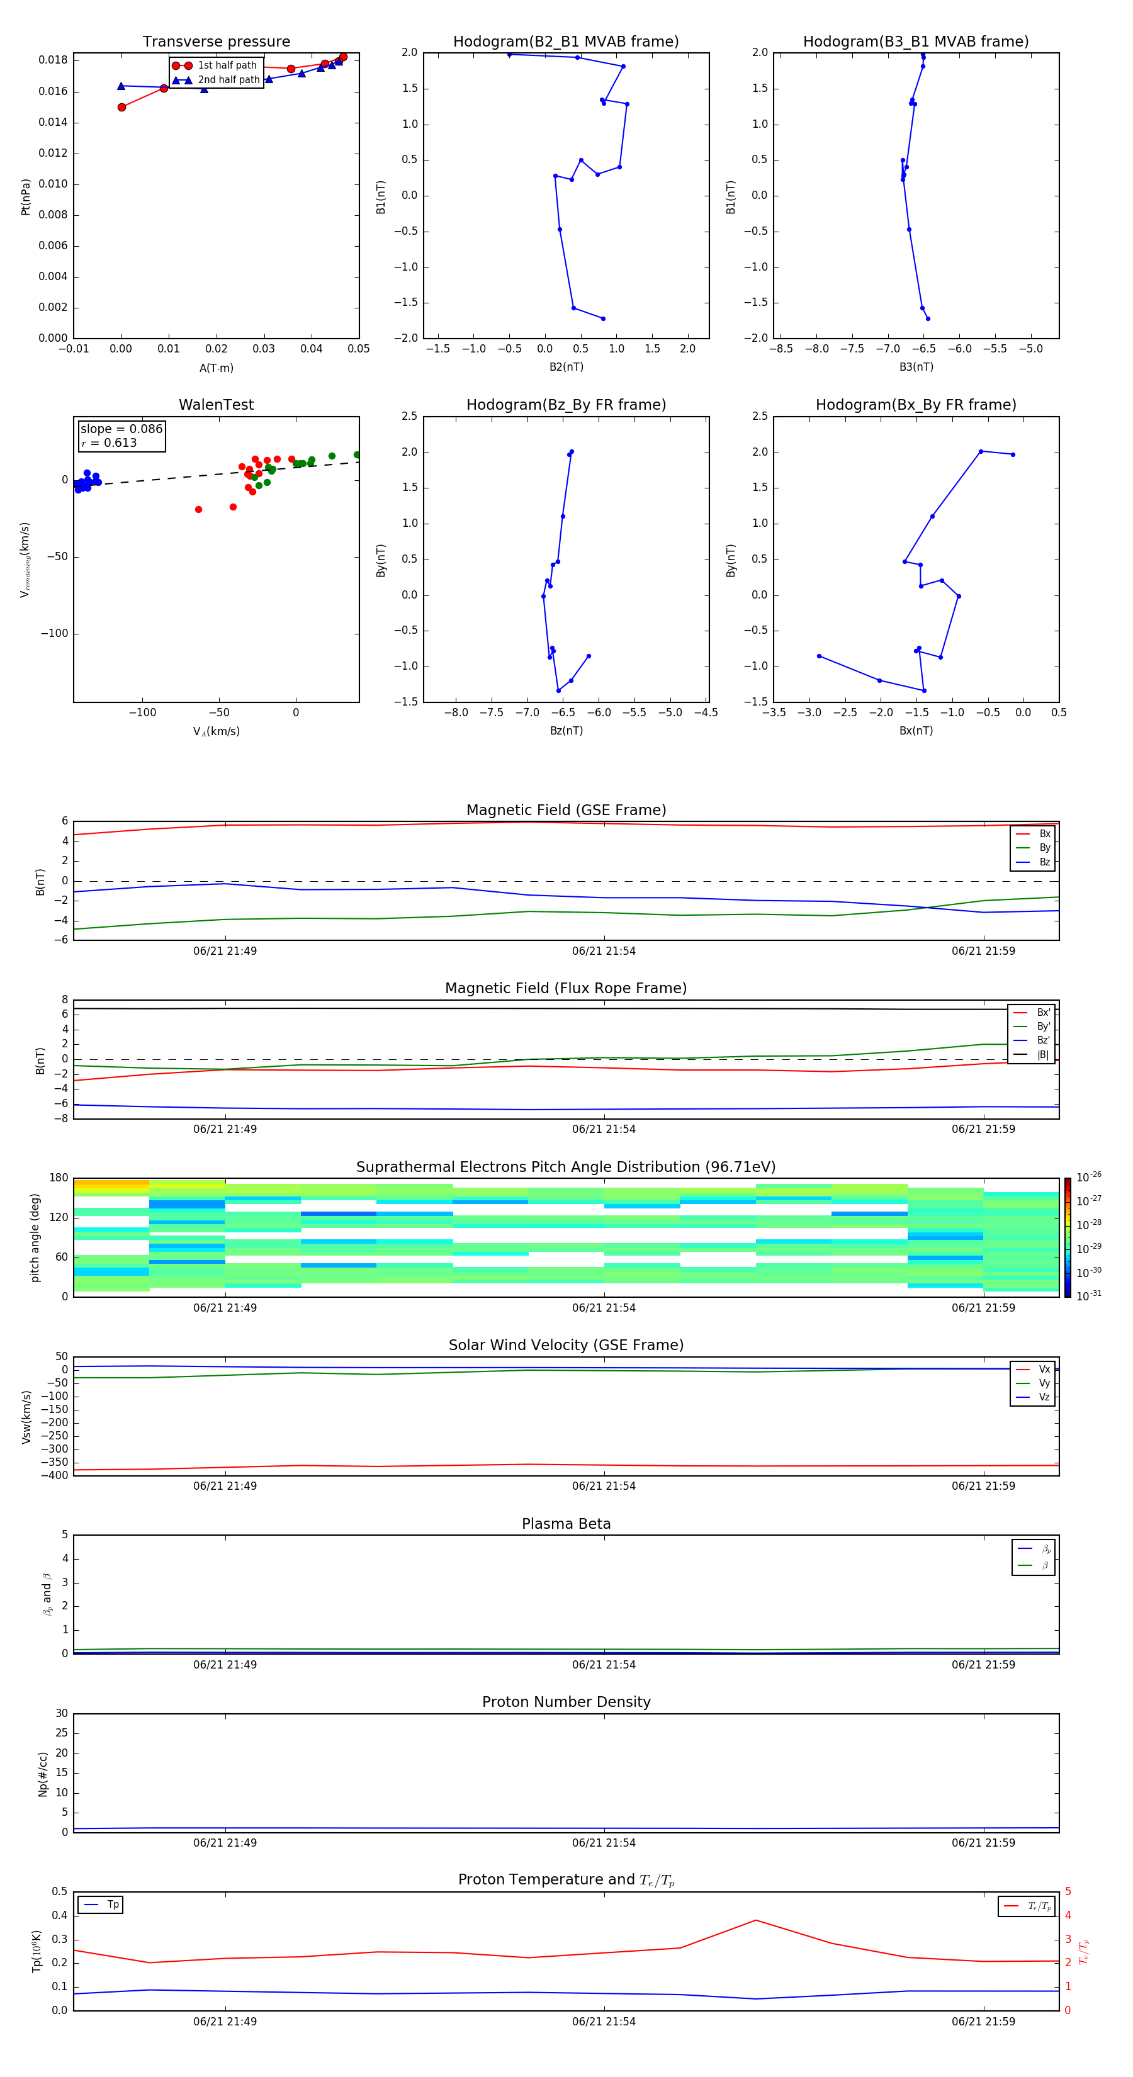
Task: Click '06/21 21:49' tick under Proton Temperature plot
Action: (x=225, y=2022)
